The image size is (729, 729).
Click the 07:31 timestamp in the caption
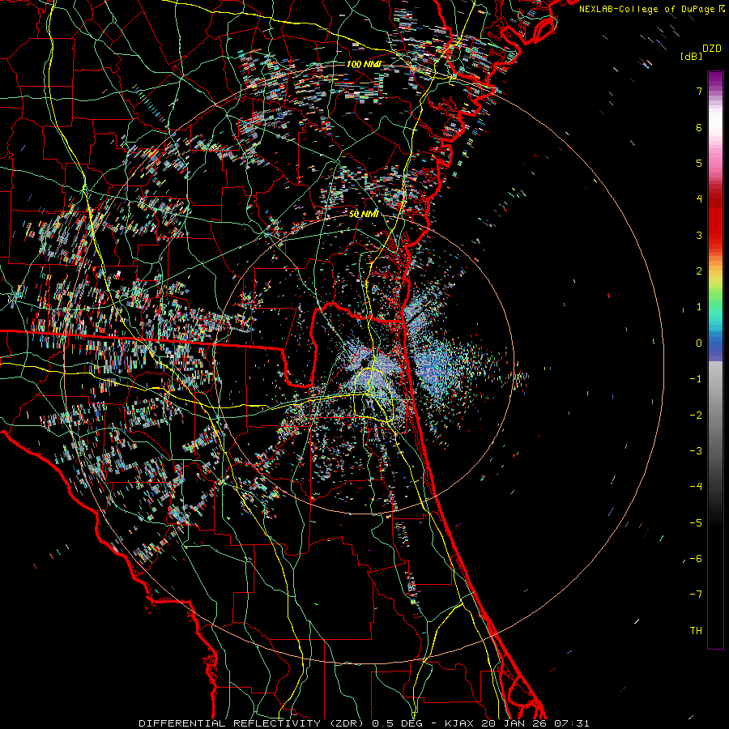[x=571, y=723]
